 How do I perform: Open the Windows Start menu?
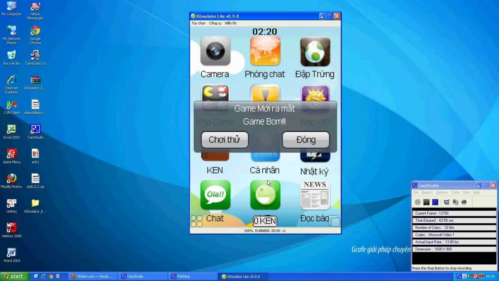pos(14,276)
